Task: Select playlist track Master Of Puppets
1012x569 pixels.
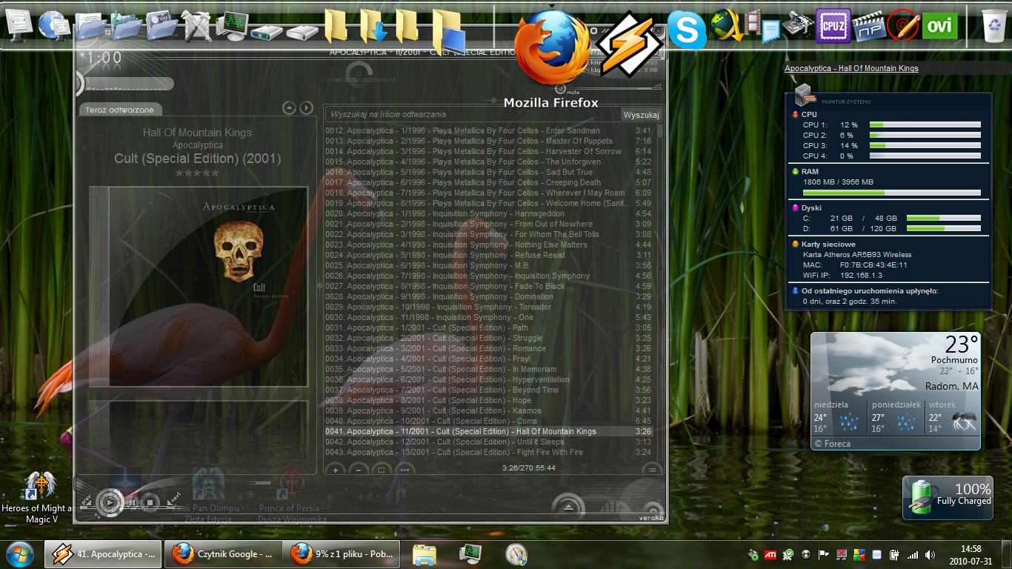Action: pyautogui.click(x=490, y=141)
